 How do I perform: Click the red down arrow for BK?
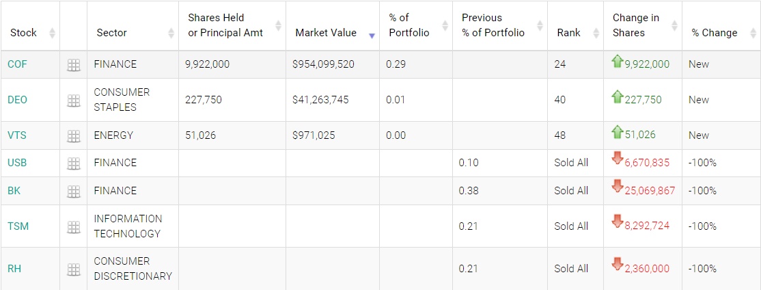[618, 187]
